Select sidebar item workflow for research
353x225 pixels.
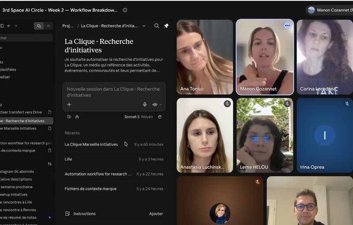tap(26, 143)
